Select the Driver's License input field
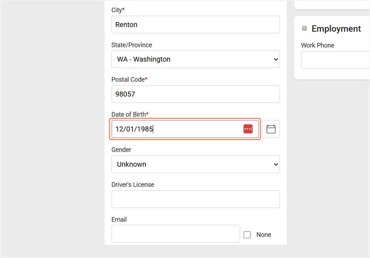The height and width of the screenshot is (258, 370). click(195, 199)
